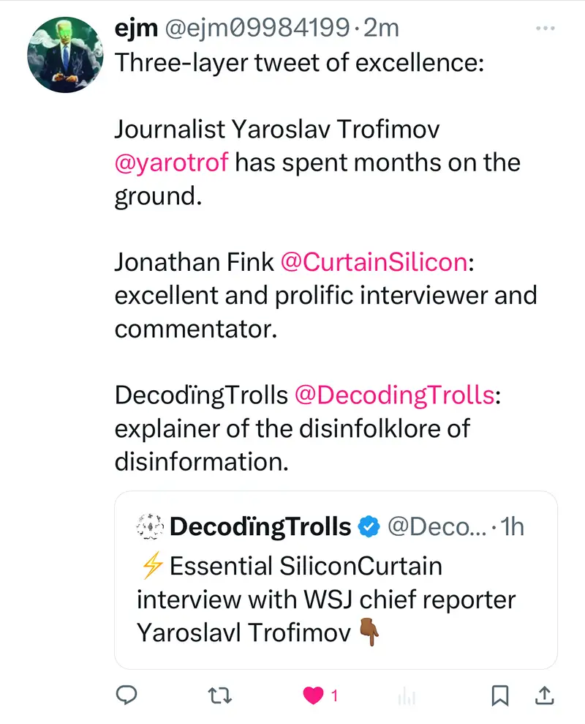Screen dimensions: 585x724
Task: Click the @yarotrof mention link
Action: pos(172,162)
